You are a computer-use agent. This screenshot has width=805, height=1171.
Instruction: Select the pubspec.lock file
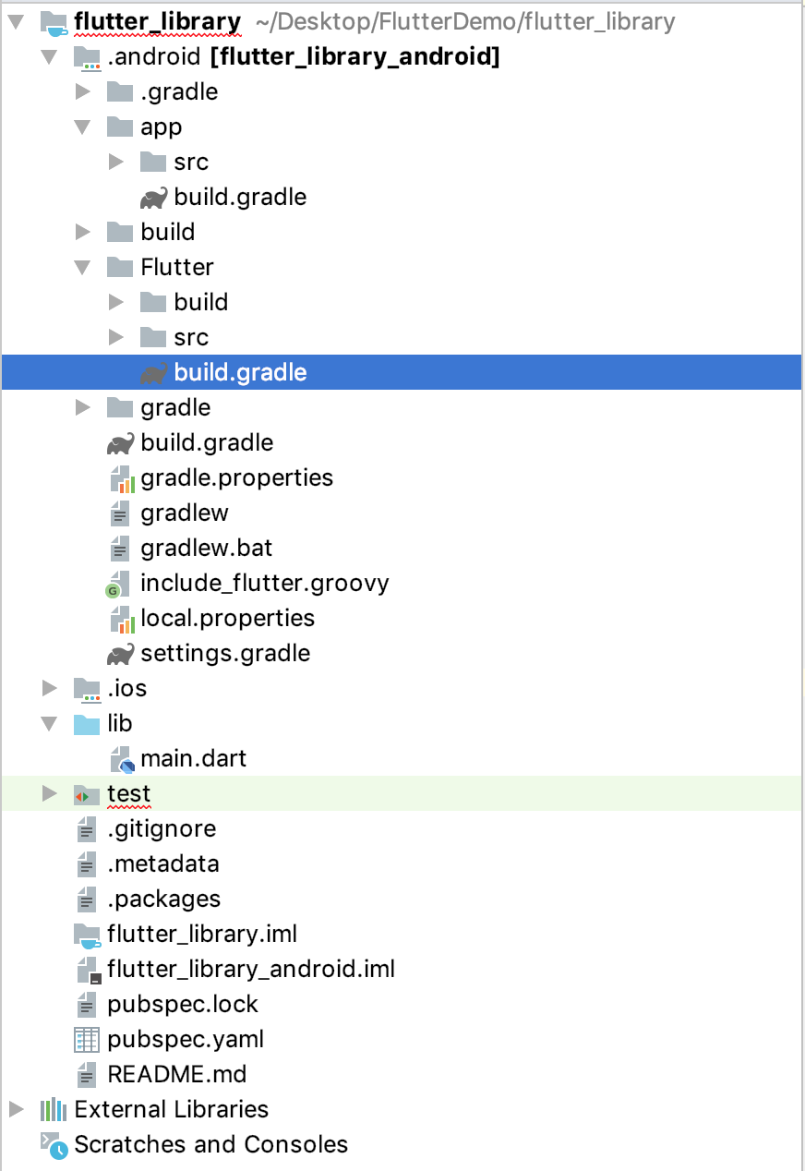pos(182,1005)
